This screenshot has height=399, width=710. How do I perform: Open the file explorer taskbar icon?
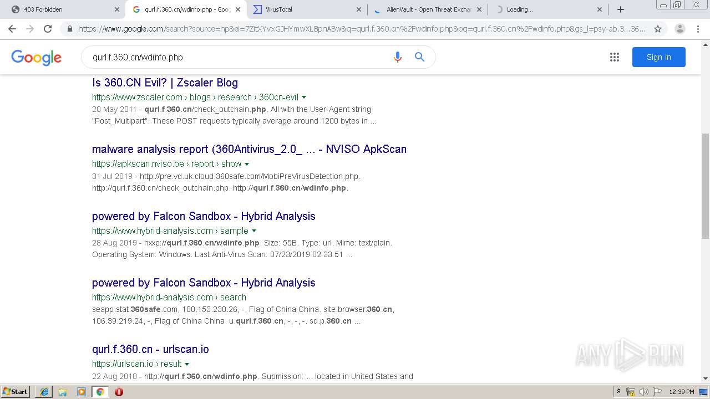[x=63, y=392]
